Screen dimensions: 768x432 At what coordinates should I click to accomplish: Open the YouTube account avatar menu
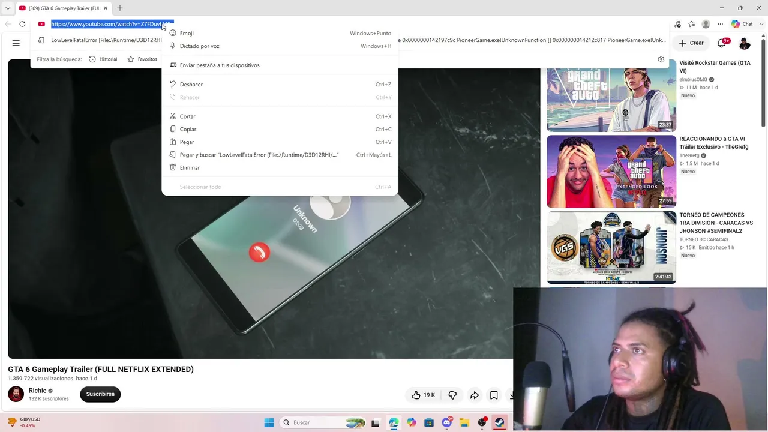tap(745, 43)
